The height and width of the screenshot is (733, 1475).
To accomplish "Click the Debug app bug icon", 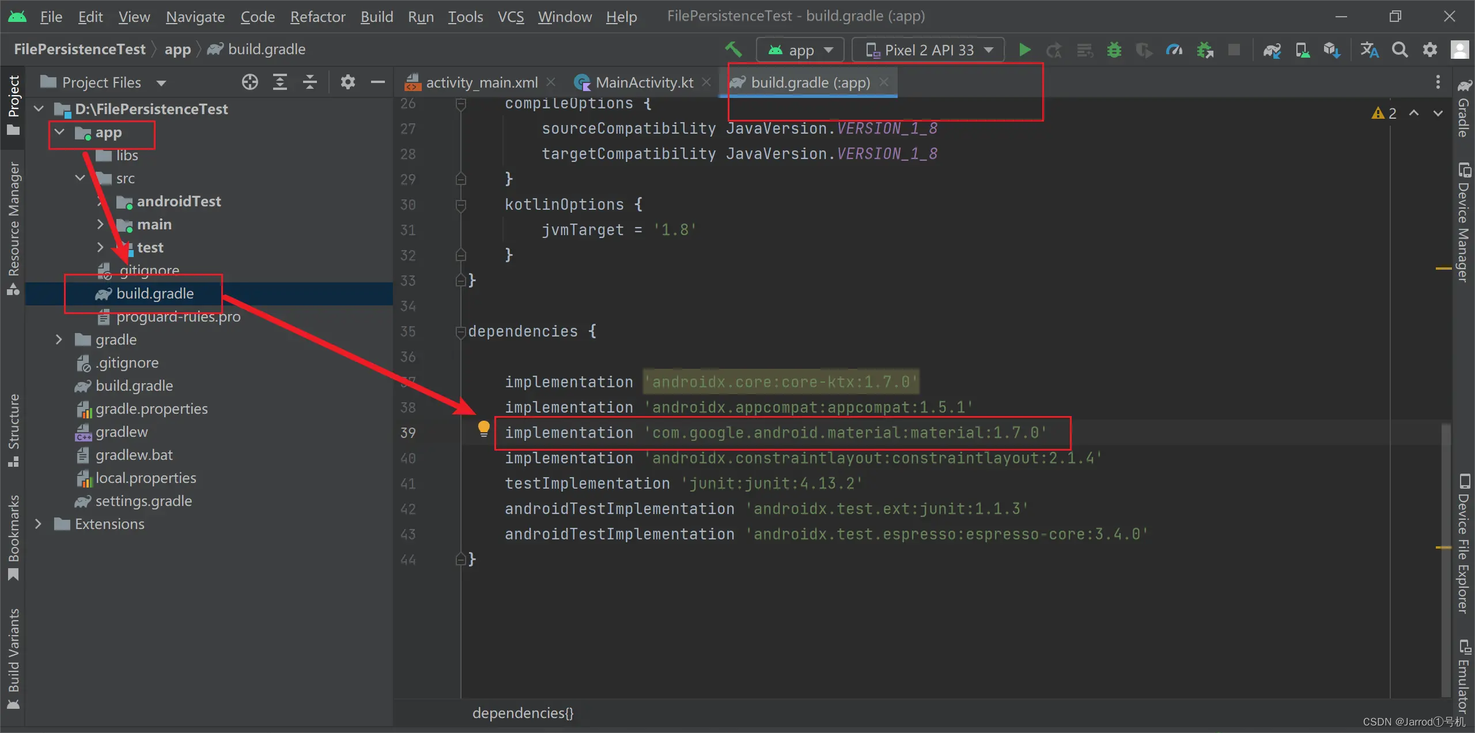I will (x=1114, y=50).
